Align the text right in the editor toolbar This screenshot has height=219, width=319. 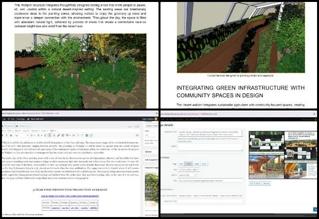point(54,135)
